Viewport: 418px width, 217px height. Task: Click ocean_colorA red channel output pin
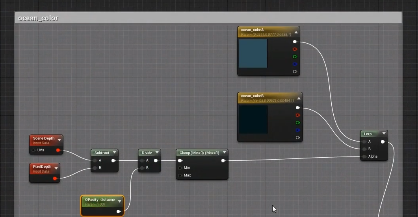295,49
